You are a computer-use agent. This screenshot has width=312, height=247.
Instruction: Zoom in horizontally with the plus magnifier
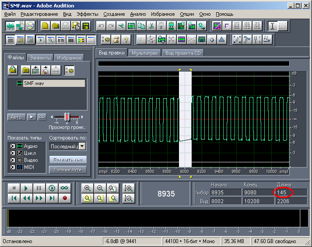pyautogui.click(x=88, y=188)
